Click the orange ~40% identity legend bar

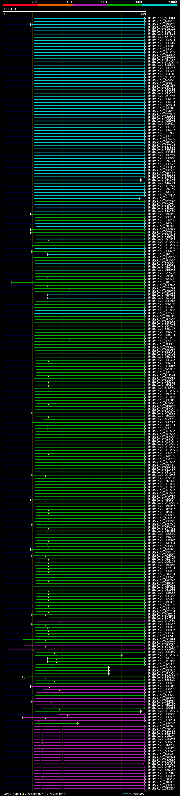click(55, 5)
